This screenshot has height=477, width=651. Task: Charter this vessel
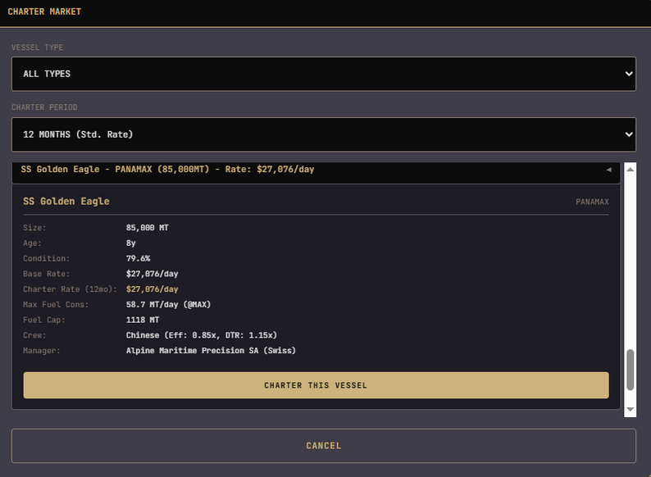pos(316,385)
